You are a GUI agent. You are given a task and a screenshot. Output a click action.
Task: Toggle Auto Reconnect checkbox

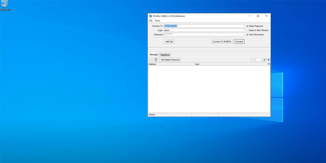coord(247,35)
